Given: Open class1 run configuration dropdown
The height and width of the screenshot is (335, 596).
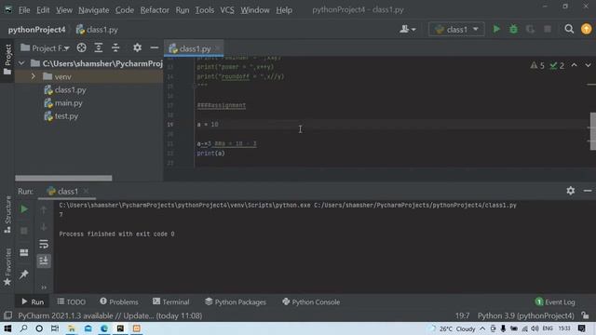Looking at the screenshot, I should [456, 29].
